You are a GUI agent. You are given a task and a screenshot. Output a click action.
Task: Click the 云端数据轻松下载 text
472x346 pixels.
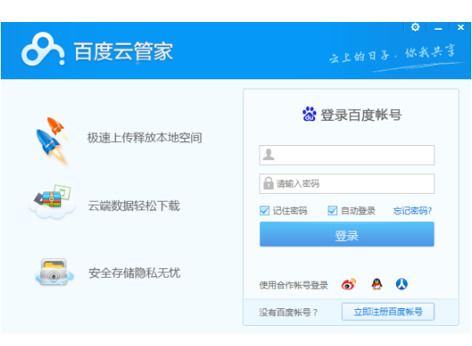coord(133,206)
